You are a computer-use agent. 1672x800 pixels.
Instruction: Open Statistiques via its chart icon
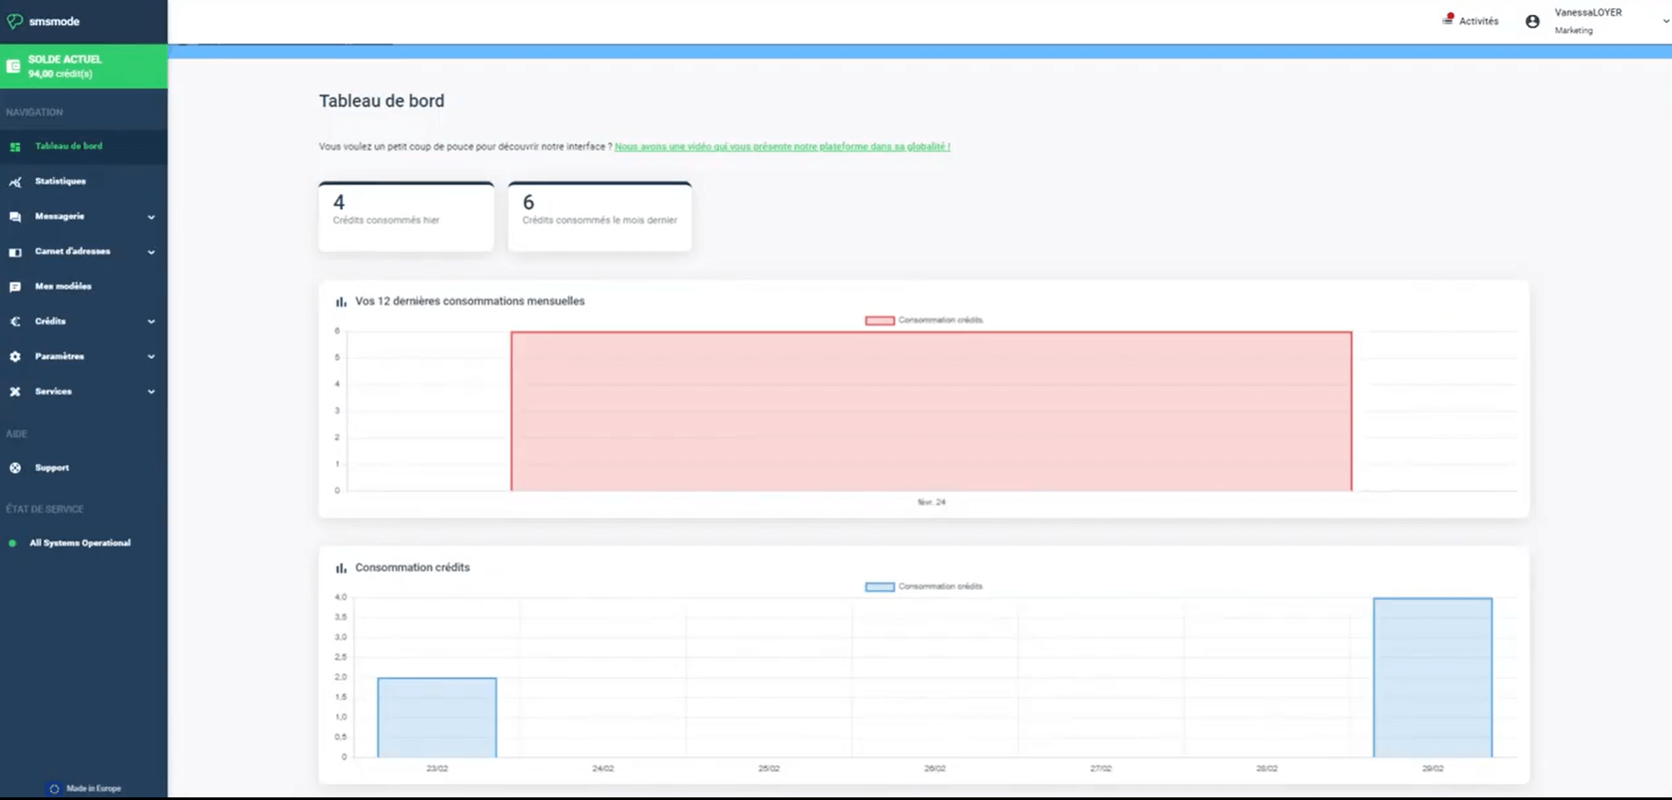(x=15, y=182)
